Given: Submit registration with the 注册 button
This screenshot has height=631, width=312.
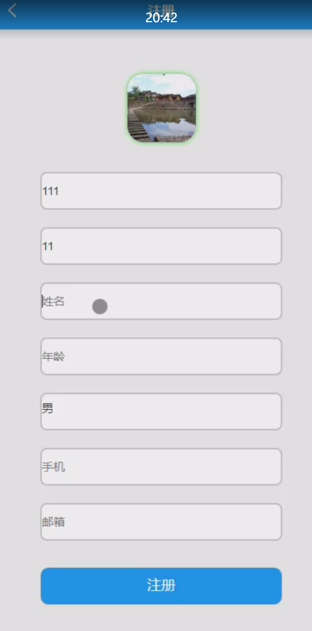Looking at the screenshot, I should point(161,586).
